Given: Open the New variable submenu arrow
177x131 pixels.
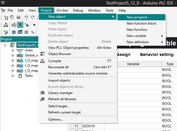Looking at the screenshot, I should (162, 36).
